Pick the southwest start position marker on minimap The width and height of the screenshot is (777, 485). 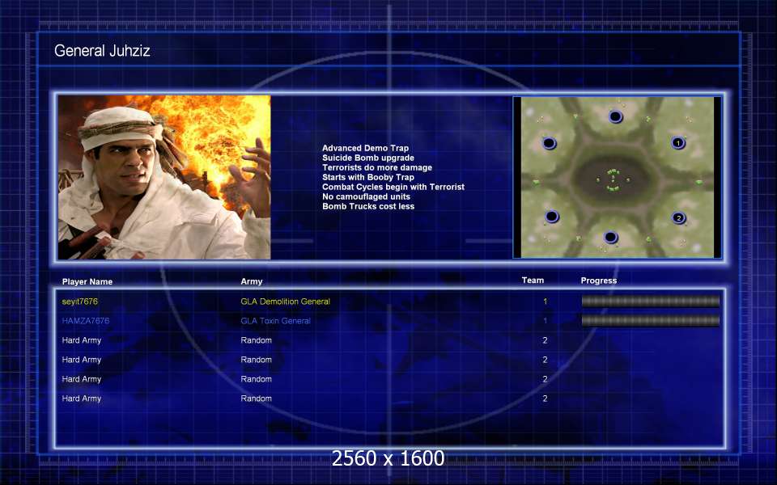tap(551, 217)
